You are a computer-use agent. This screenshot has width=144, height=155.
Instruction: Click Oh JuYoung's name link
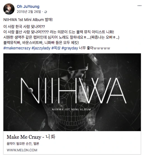[x=28, y=6]
